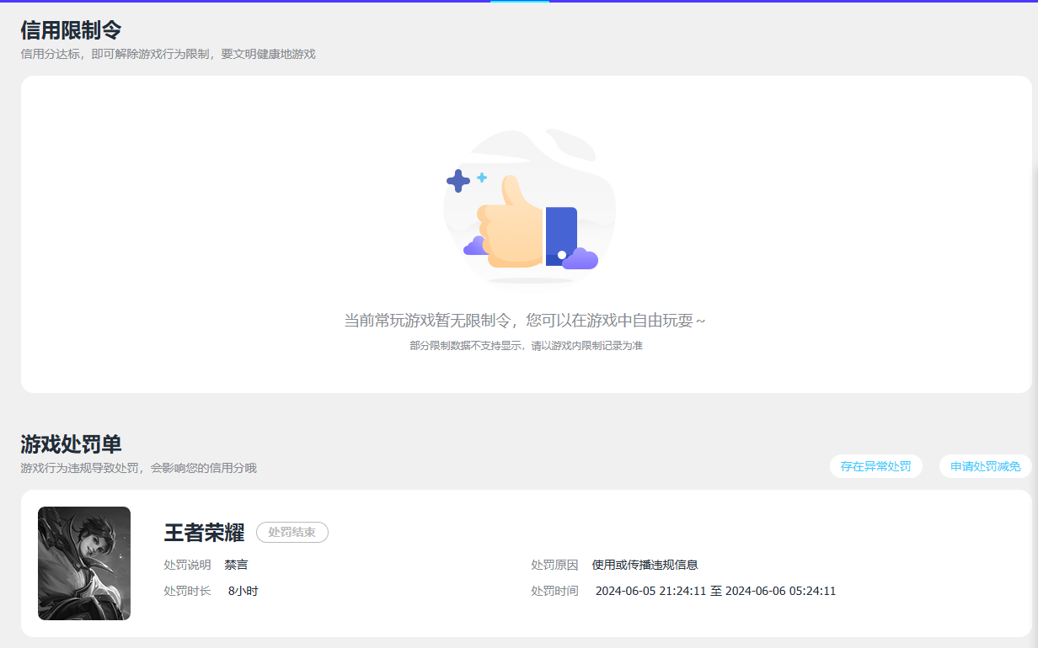Click the 游戏行为违规导致处罚 subtitle text
The height and width of the screenshot is (648, 1038).
click(138, 468)
